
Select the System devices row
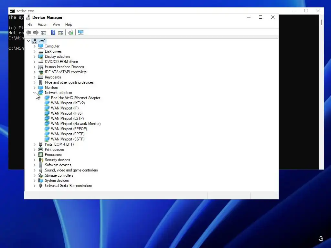pos(57,181)
